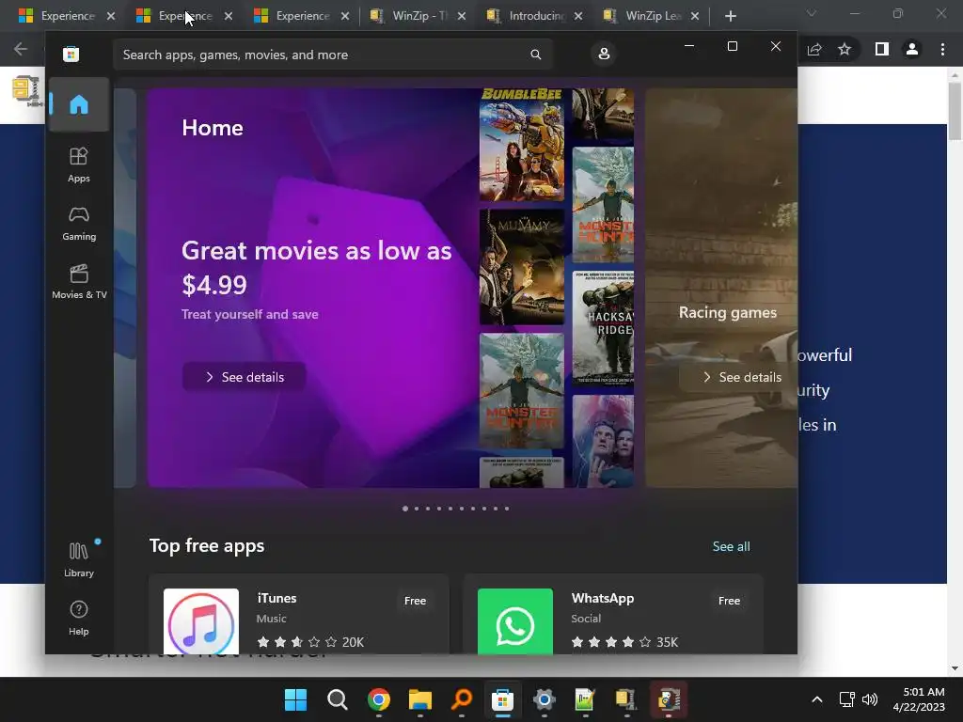Open the tab search dropdown in Chrome
The width and height of the screenshot is (963, 722).
click(812, 13)
